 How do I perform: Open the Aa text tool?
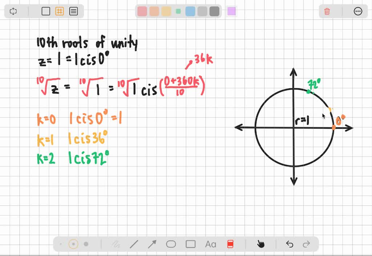tap(210, 244)
